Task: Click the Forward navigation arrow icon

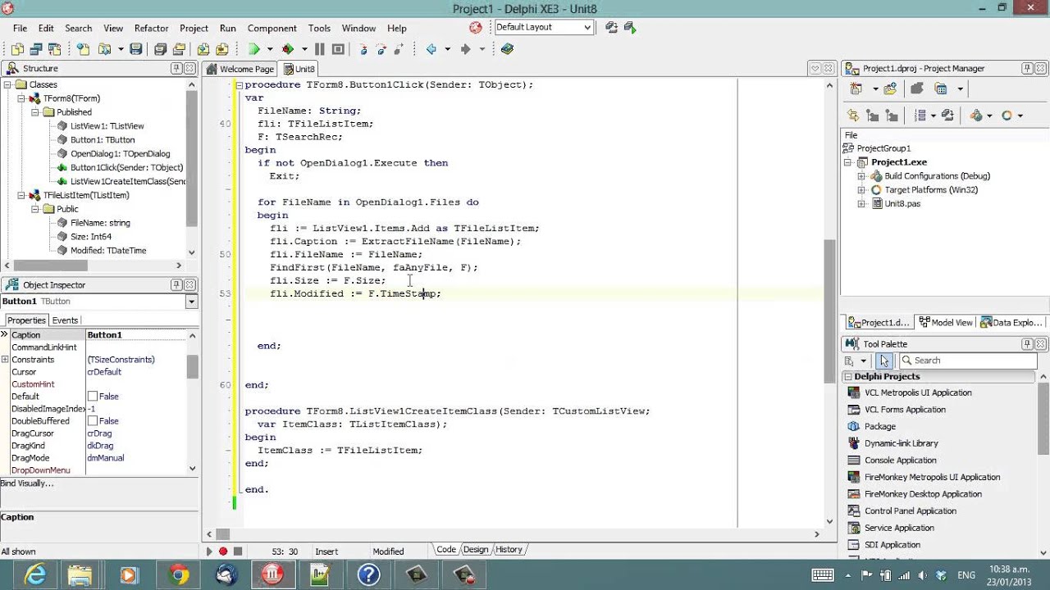Action: (465, 49)
